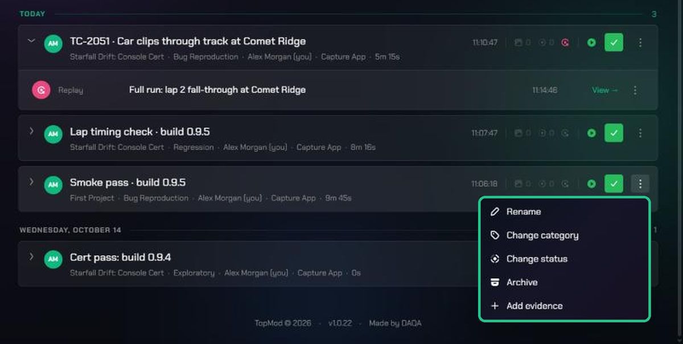
Task: Click Exploratory label on Cert pass row
Action: 194,273
